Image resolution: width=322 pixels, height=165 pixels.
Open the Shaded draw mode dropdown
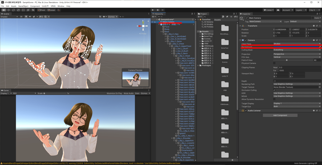click(x=9, y=17)
